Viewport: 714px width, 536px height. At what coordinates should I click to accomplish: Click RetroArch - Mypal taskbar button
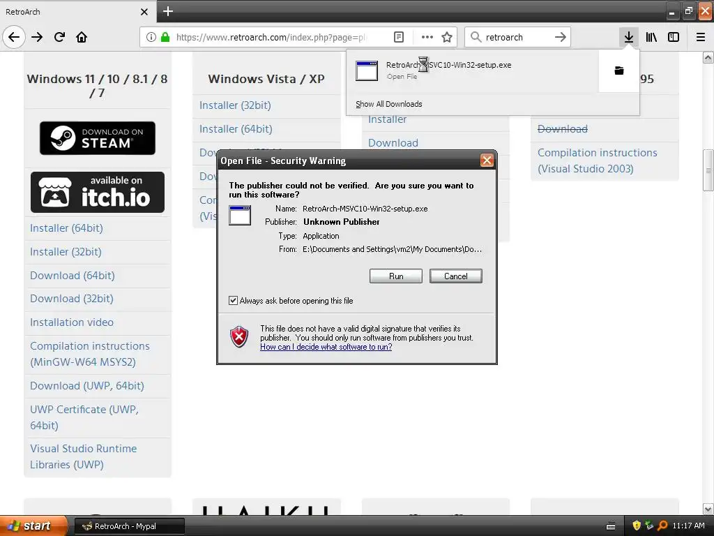pyautogui.click(x=129, y=526)
